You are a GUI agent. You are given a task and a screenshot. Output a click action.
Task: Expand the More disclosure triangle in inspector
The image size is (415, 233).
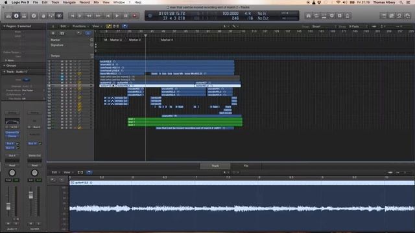(x=6, y=60)
